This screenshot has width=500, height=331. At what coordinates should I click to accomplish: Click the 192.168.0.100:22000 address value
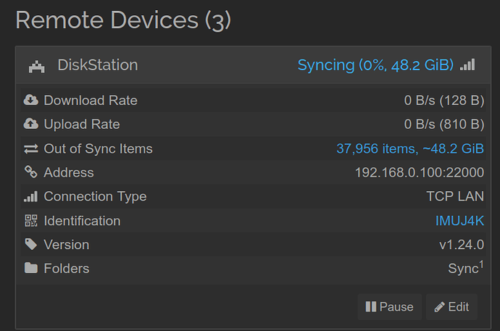point(420,172)
